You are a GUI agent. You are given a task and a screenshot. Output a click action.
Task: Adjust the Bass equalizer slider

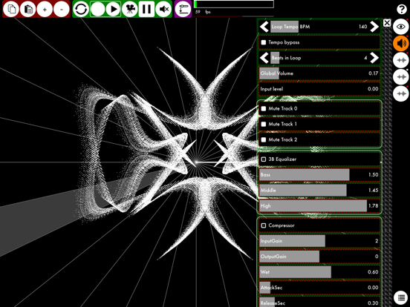(319, 175)
